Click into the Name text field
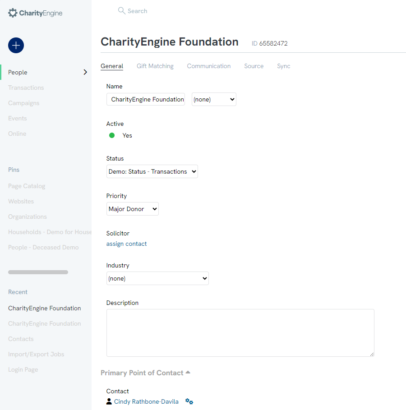This screenshot has width=406, height=410. pos(145,99)
